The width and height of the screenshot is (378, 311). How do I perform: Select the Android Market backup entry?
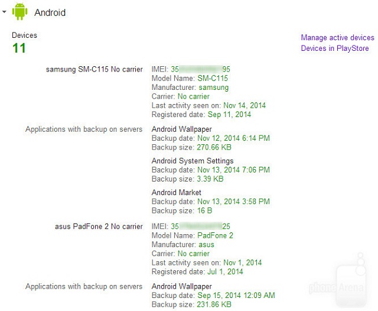tap(177, 192)
